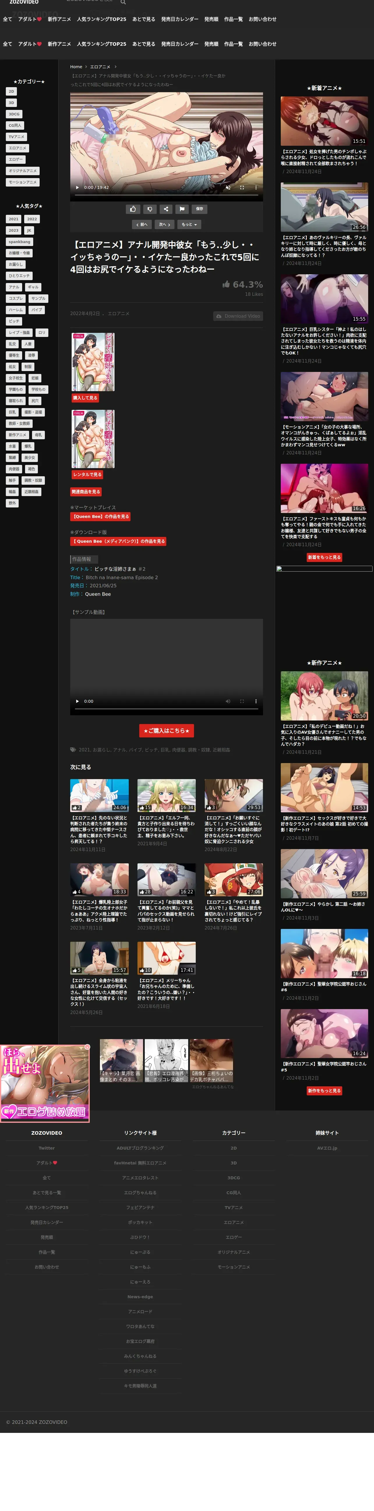Click the News-edge footer link
374x1511 pixels.
(x=140, y=1297)
